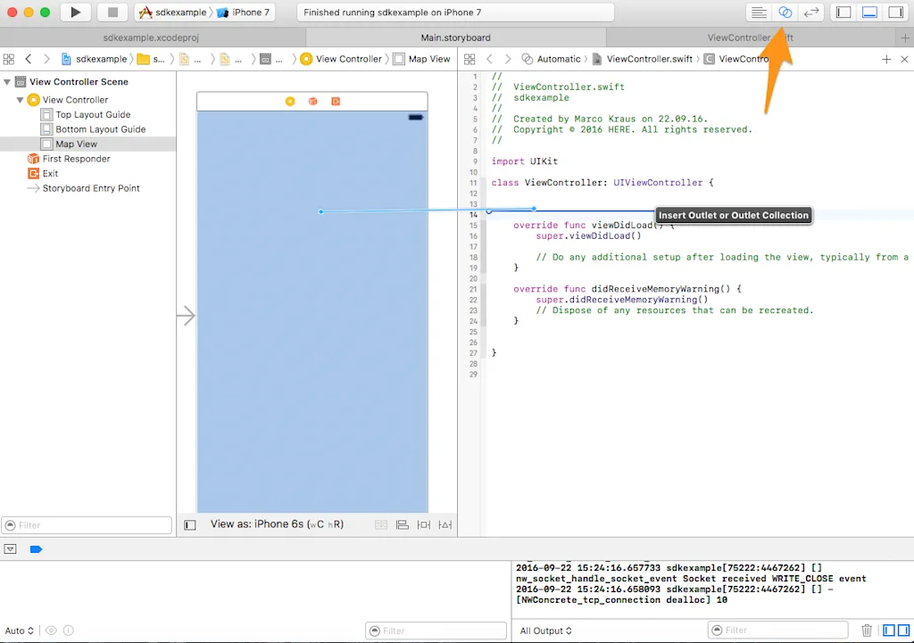
Task: Open Automatic assistant mode menu
Action: pos(552,59)
